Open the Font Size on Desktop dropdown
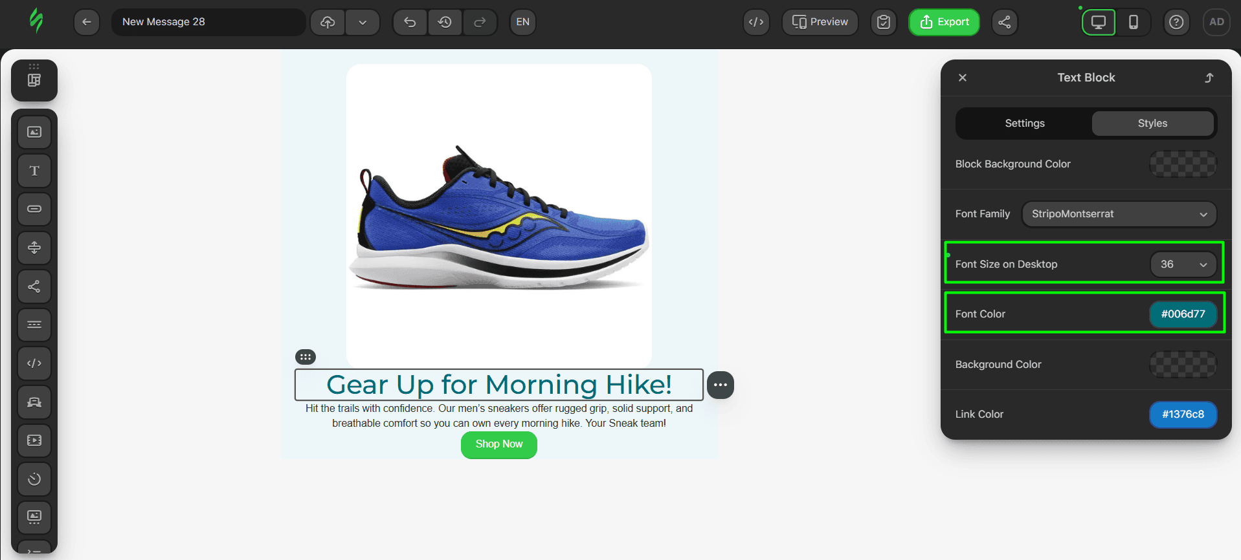This screenshot has width=1241, height=560. (1183, 264)
